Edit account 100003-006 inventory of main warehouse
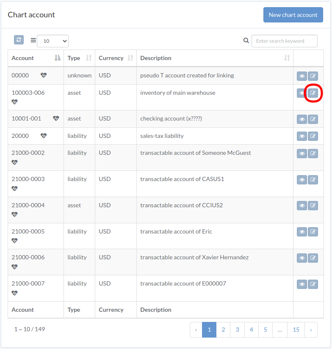 click(x=313, y=93)
